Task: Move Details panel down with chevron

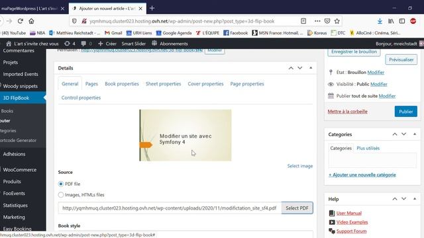Action: point(300,68)
